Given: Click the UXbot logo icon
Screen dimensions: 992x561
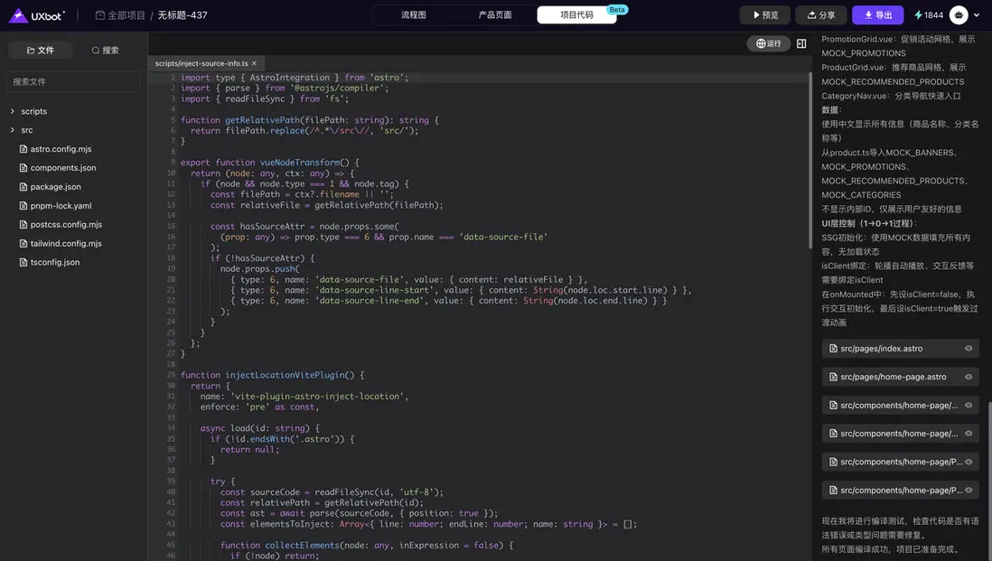Looking at the screenshot, I should click(x=18, y=15).
